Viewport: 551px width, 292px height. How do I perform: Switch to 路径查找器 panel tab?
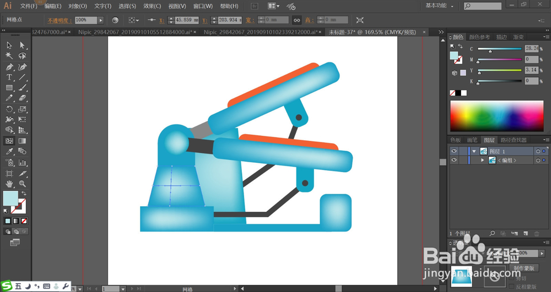(x=514, y=140)
